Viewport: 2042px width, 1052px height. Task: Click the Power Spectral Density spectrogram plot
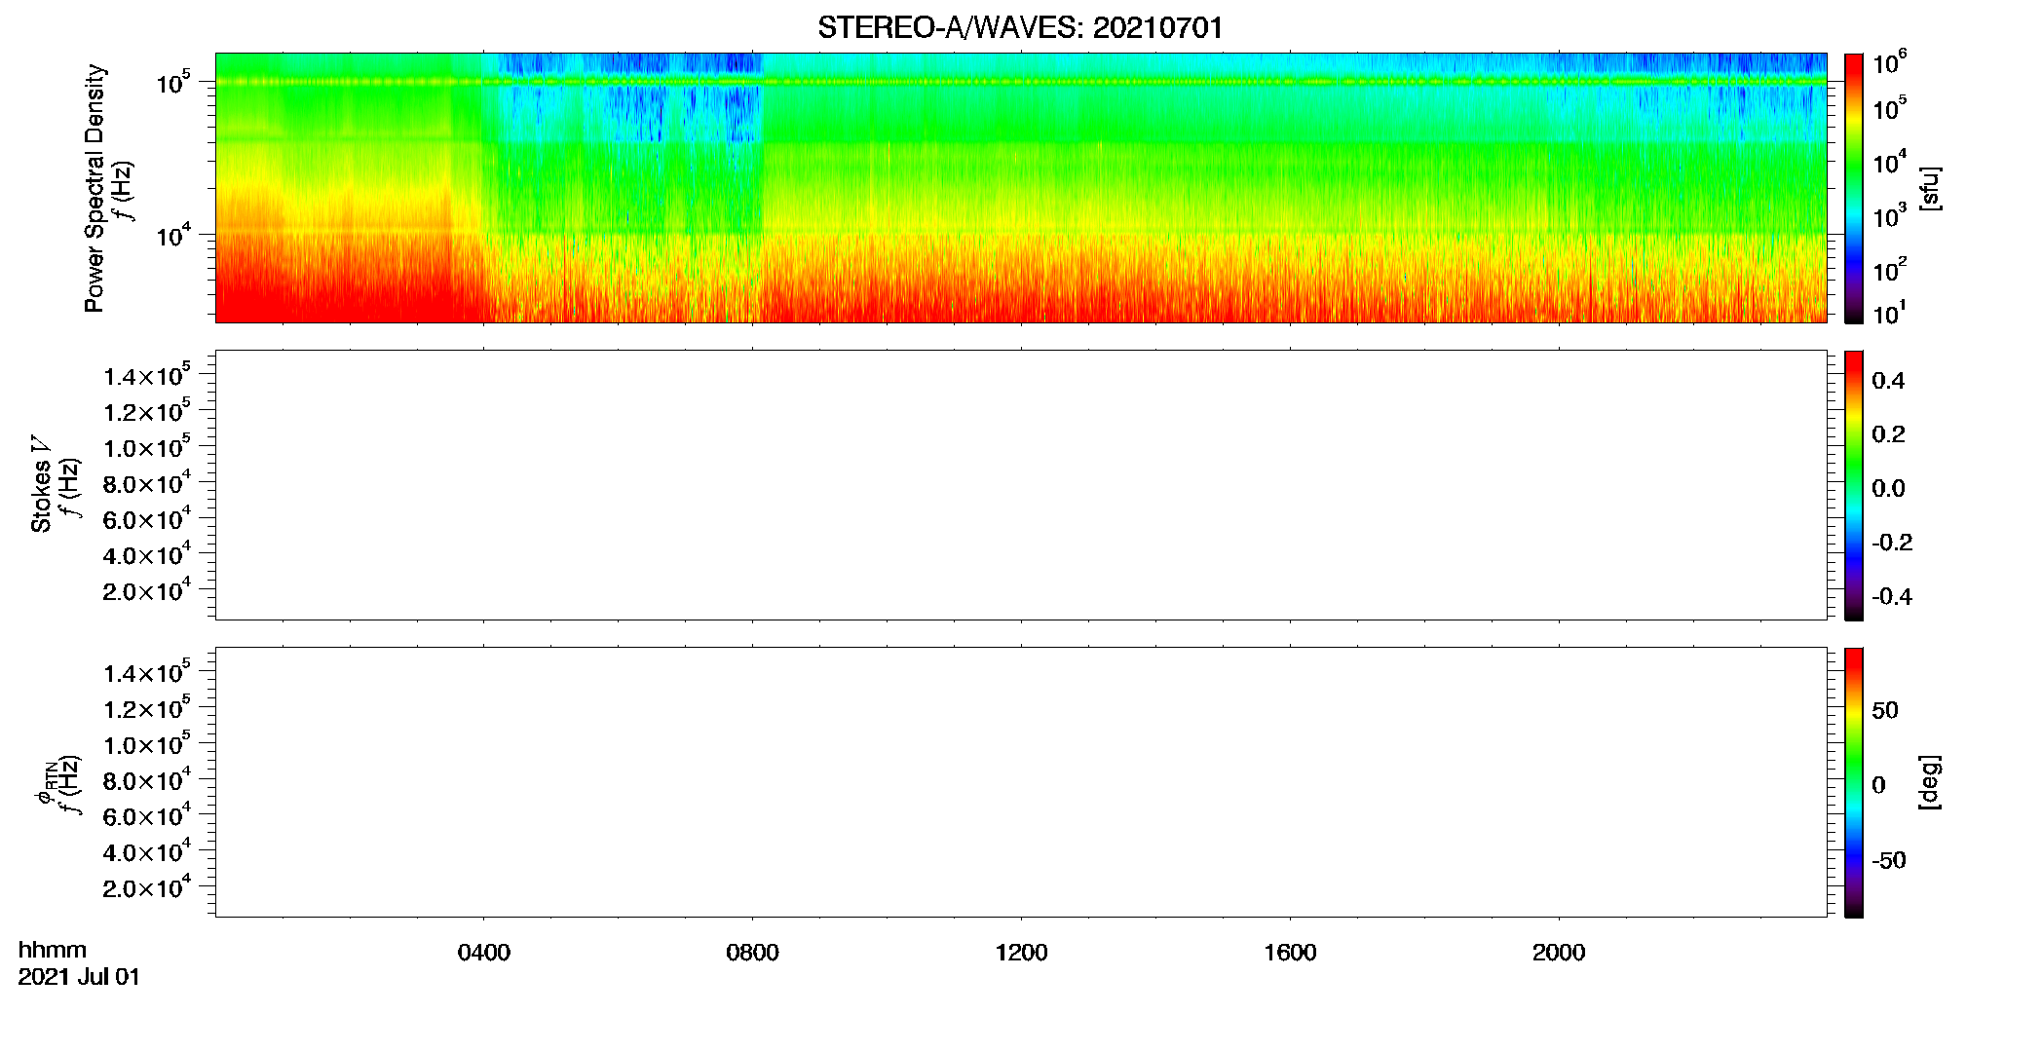[1021, 187]
